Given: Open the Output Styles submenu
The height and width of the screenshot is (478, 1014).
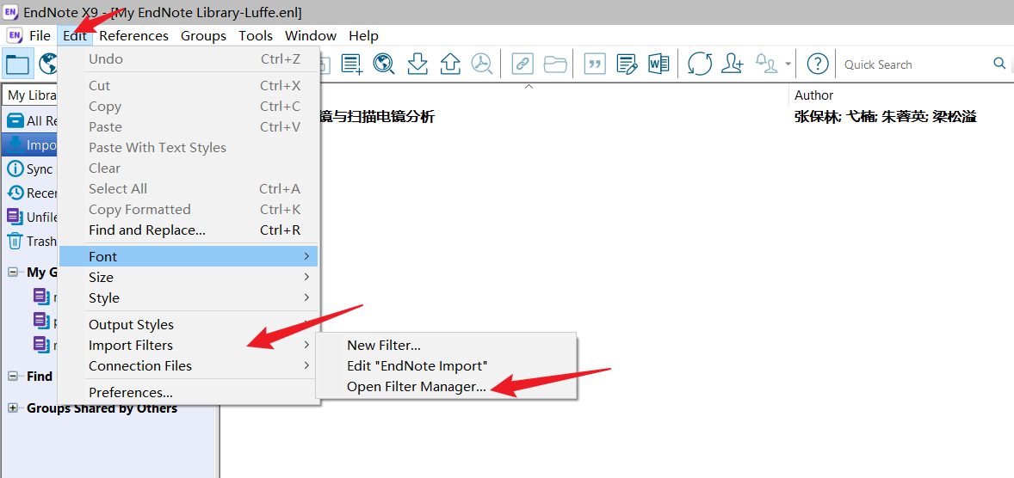Looking at the screenshot, I should pyautogui.click(x=189, y=324).
